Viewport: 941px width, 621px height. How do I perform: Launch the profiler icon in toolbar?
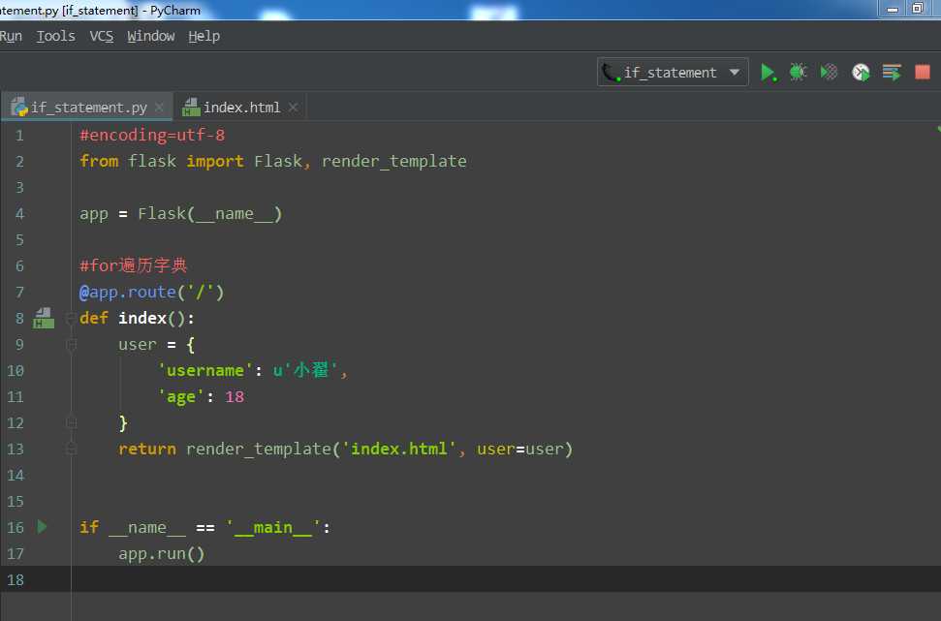point(861,73)
